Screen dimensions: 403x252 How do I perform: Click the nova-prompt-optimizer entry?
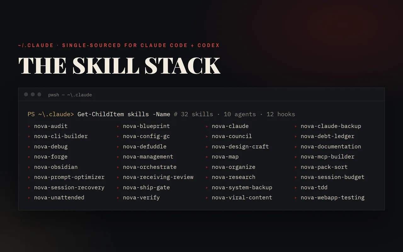(69, 177)
